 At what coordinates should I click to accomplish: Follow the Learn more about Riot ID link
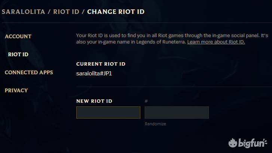tap(216, 42)
